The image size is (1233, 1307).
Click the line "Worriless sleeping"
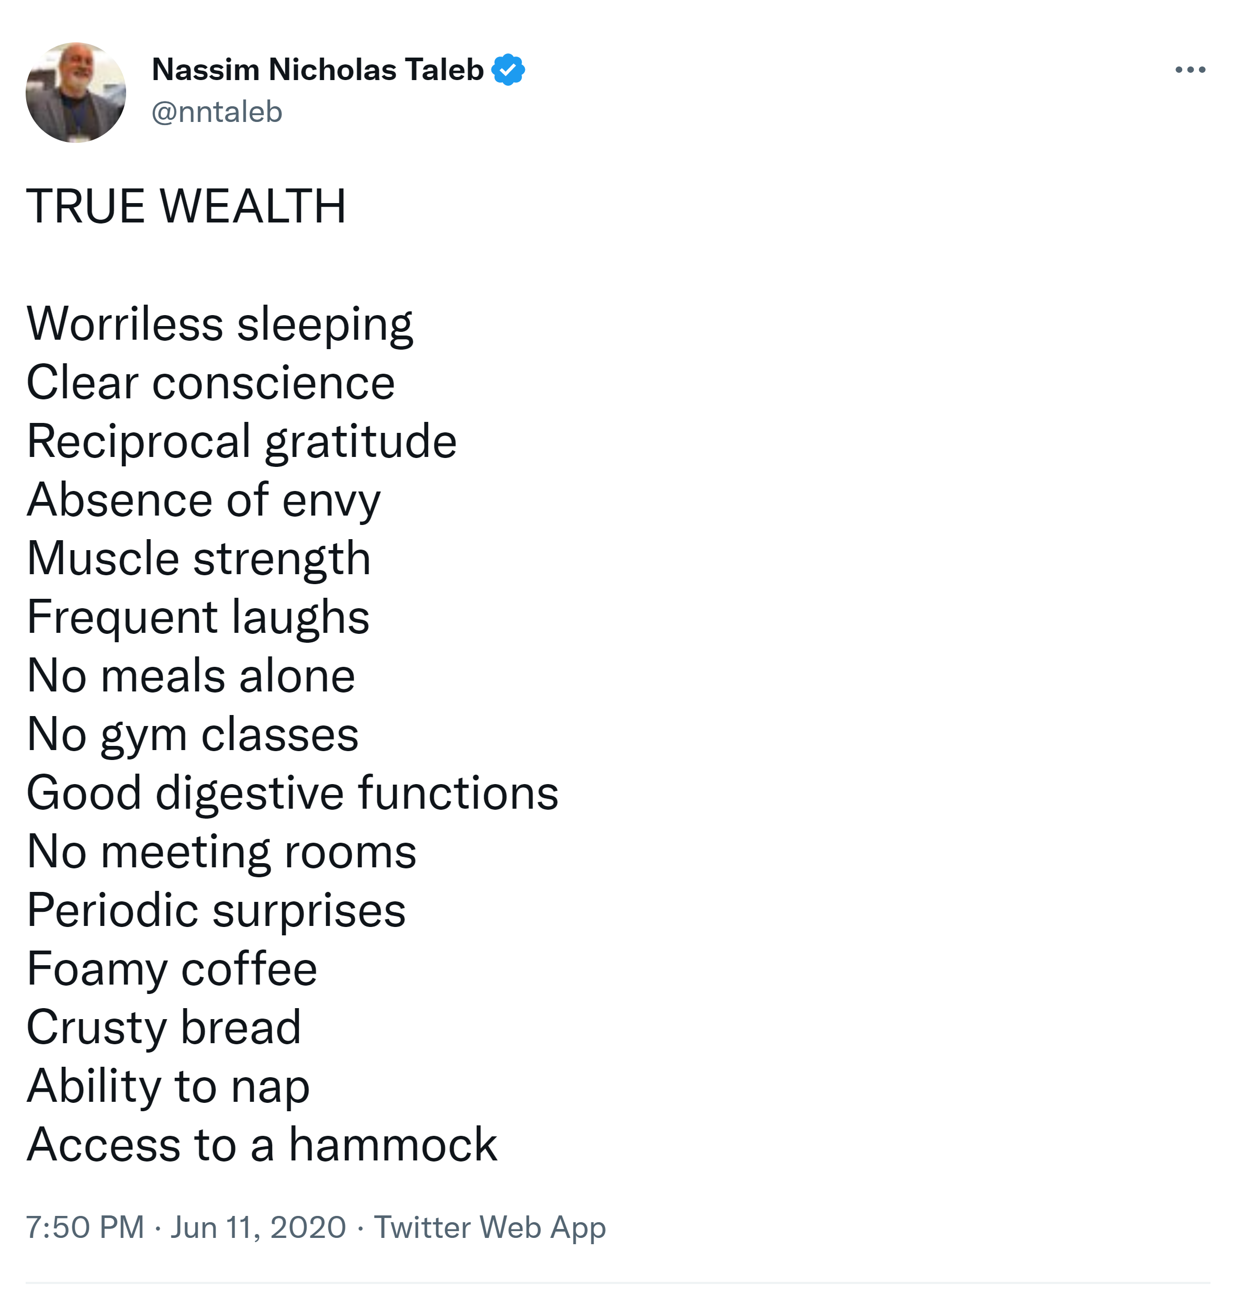[x=219, y=324]
